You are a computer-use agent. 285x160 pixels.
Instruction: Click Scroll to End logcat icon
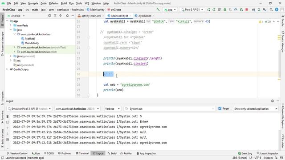pos(8,122)
